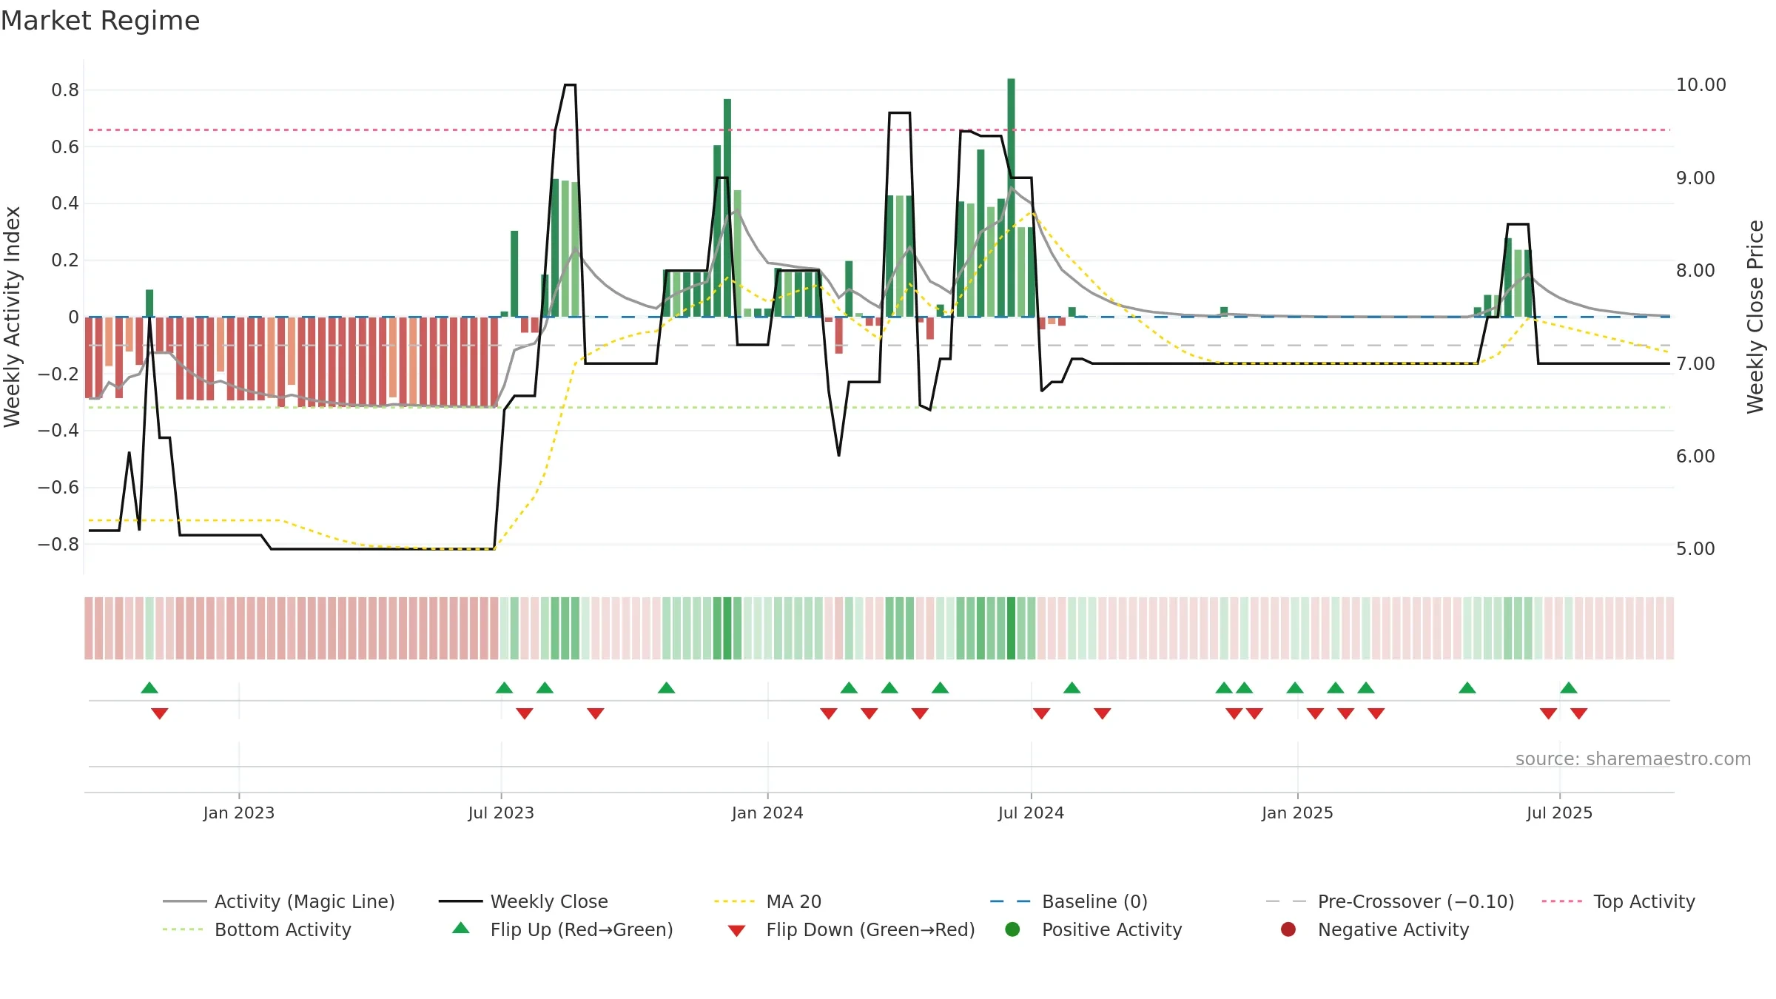This screenshot has width=1776, height=999.
Task: Click the Jan 2025 x-axis label
Action: pyautogui.click(x=1297, y=813)
